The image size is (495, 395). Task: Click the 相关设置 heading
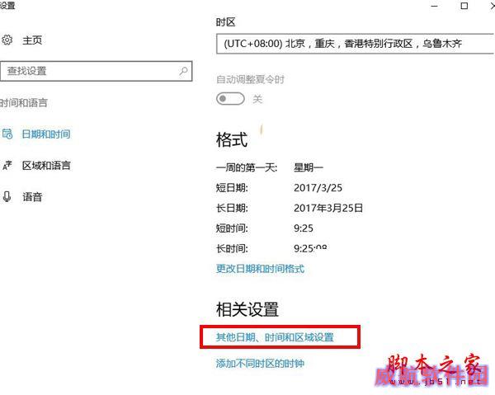[x=247, y=309]
